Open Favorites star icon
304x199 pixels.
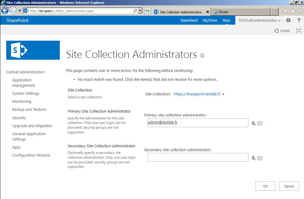[293, 11]
